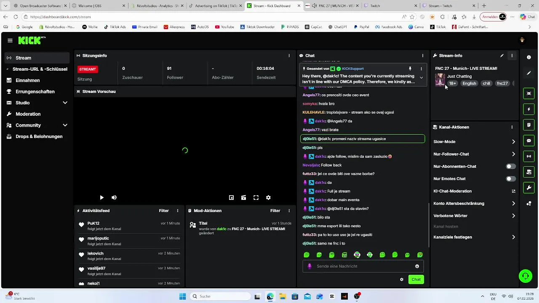The image size is (539, 303).
Task: Toggle theater mode in the stream preview
Action: tap(243, 197)
